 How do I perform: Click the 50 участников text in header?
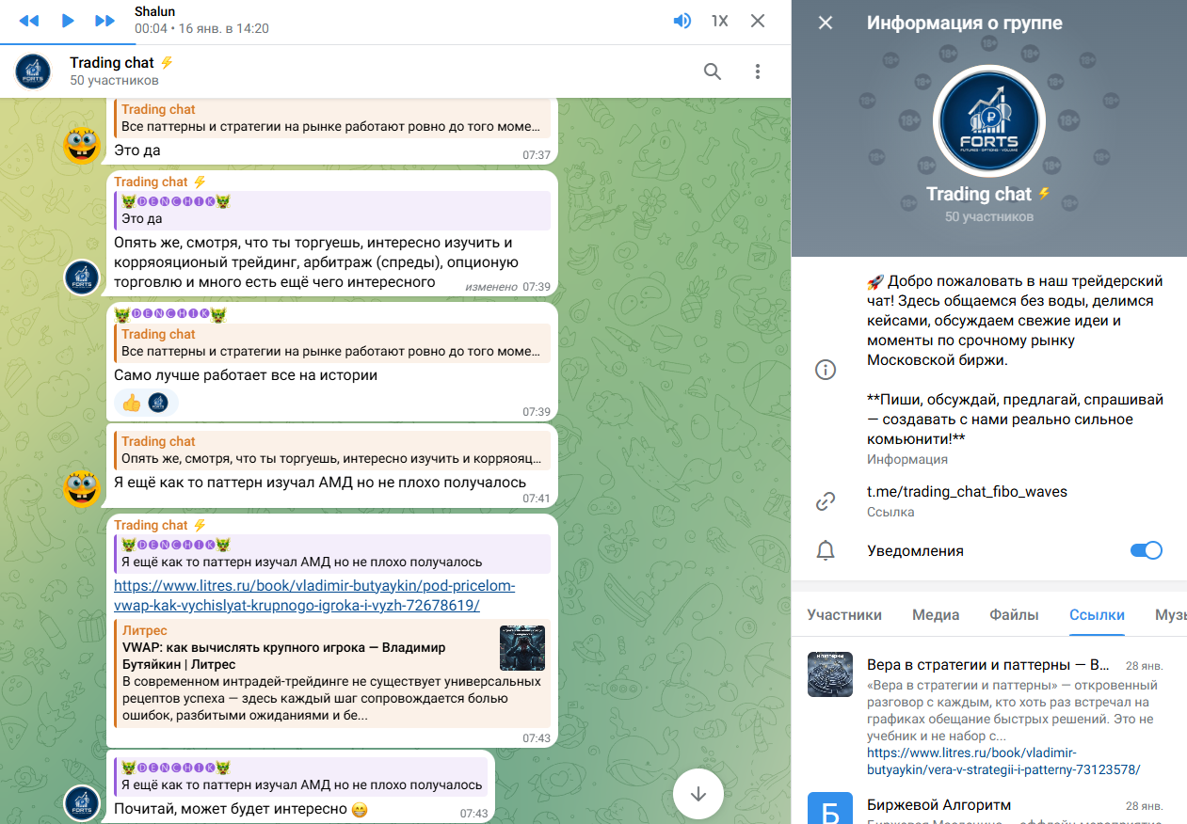pyautogui.click(x=114, y=81)
